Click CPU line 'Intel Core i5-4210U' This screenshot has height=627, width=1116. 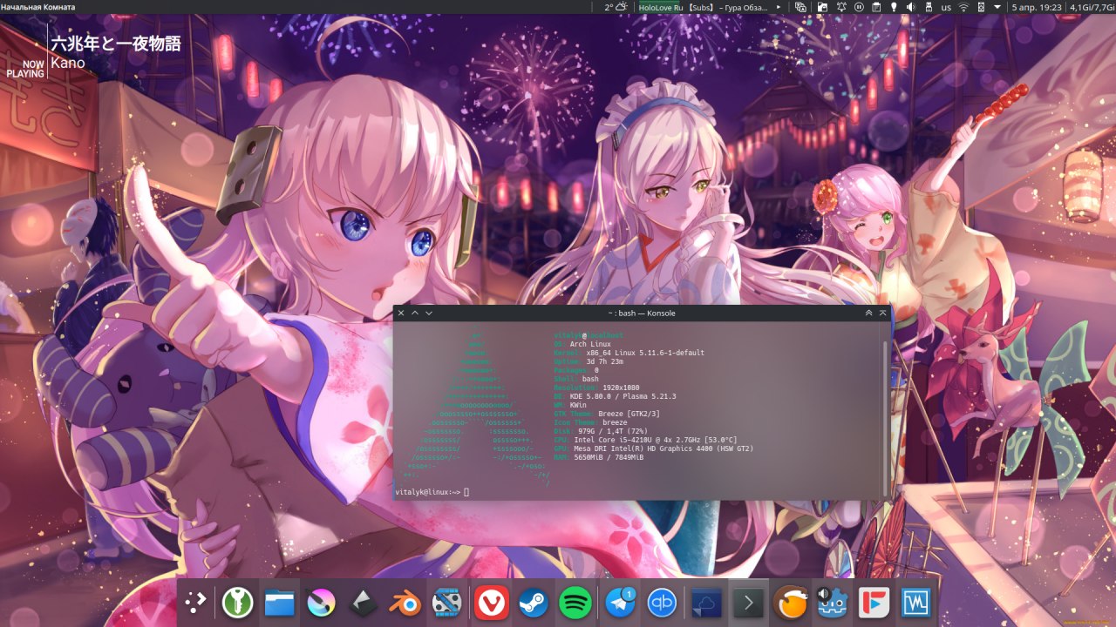[x=611, y=440]
